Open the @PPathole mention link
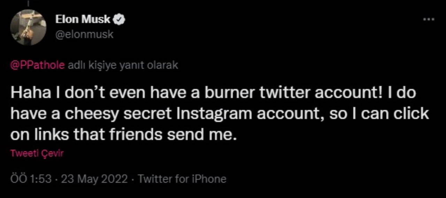The height and width of the screenshot is (198, 446). [x=38, y=65]
